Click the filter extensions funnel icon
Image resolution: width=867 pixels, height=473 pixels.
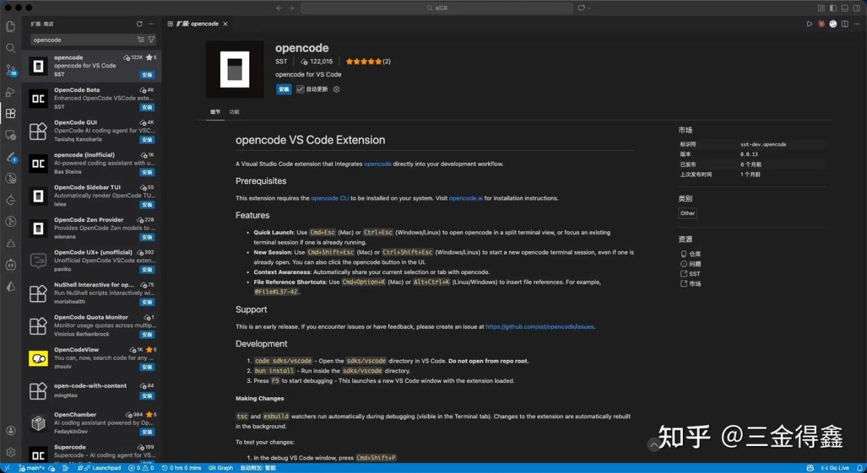[151, 40]
